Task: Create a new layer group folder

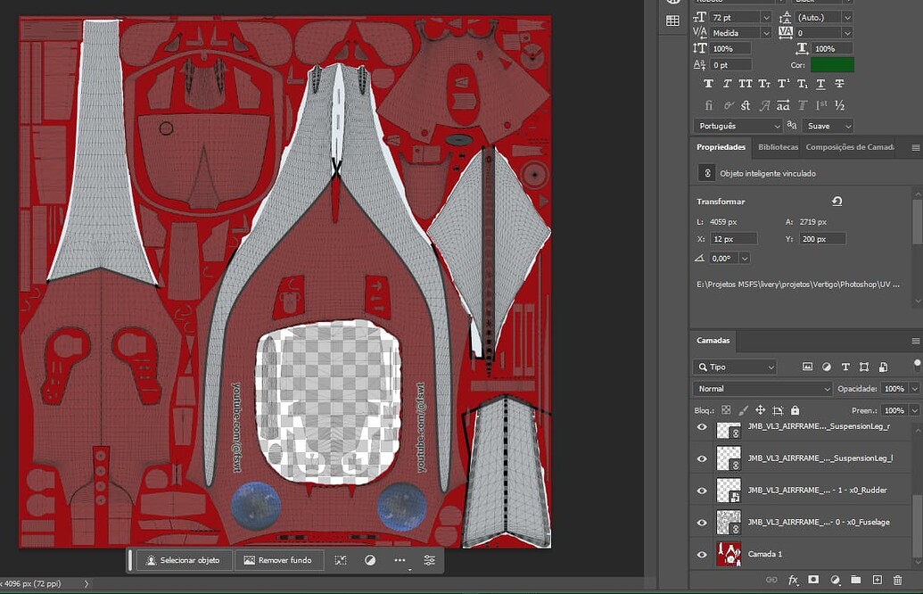Action: pyautogui.click(x=856, y=581)
